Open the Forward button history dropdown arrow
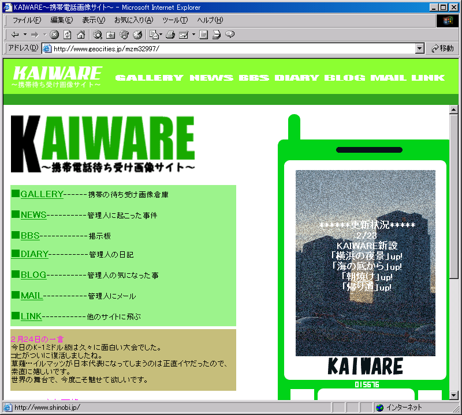The height and width of the screenshot is (415, 462). (45, 35)
